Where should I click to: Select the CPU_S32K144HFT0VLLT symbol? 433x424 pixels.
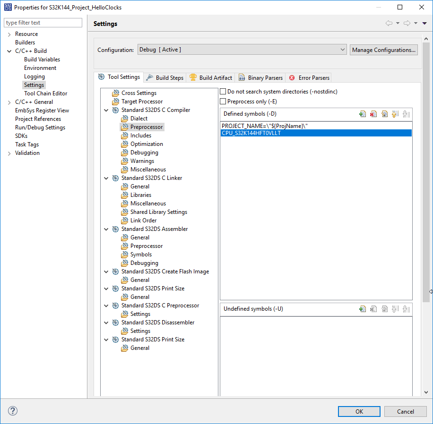316,133
